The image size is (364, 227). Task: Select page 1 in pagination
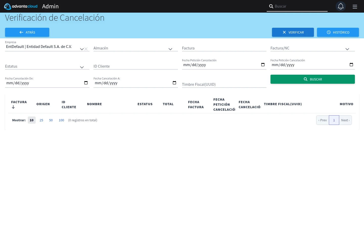pos(334,120)
